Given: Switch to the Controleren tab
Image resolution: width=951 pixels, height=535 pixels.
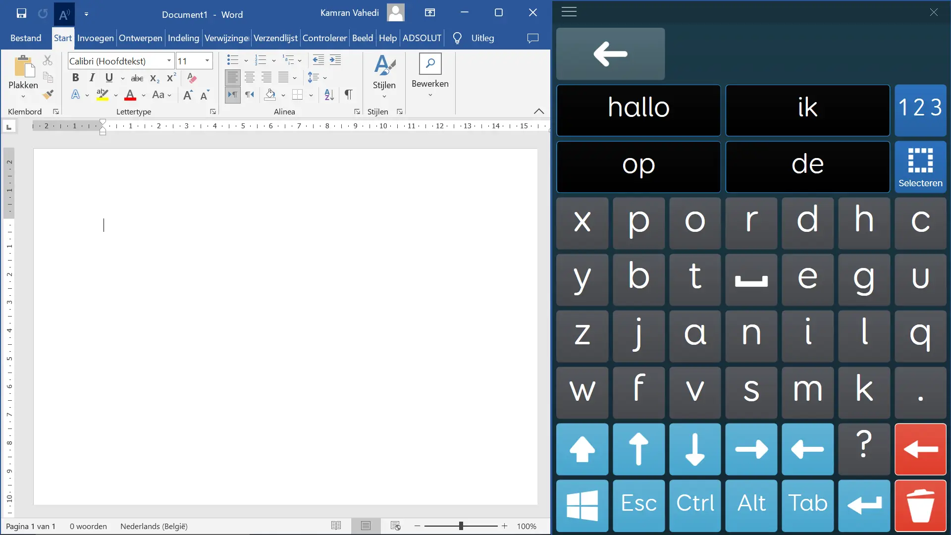Looking at the screenshot, I should click(324, 38).
